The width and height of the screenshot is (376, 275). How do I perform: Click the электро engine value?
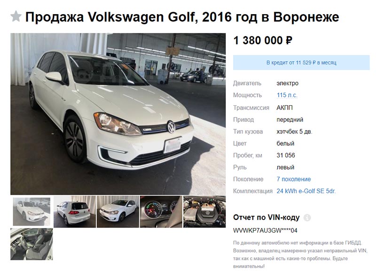[x=288, y=83]
